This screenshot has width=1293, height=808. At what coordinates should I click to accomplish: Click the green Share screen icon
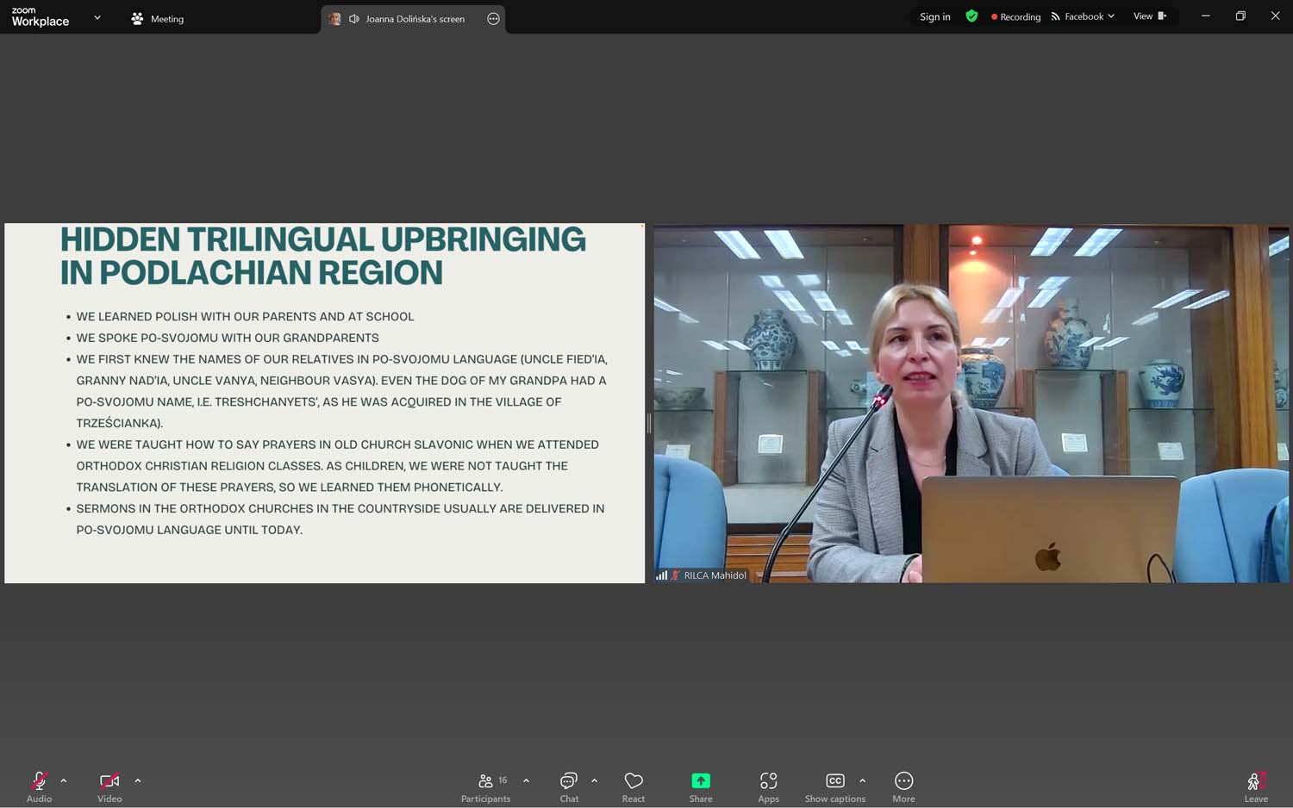[x=701, y=780]
